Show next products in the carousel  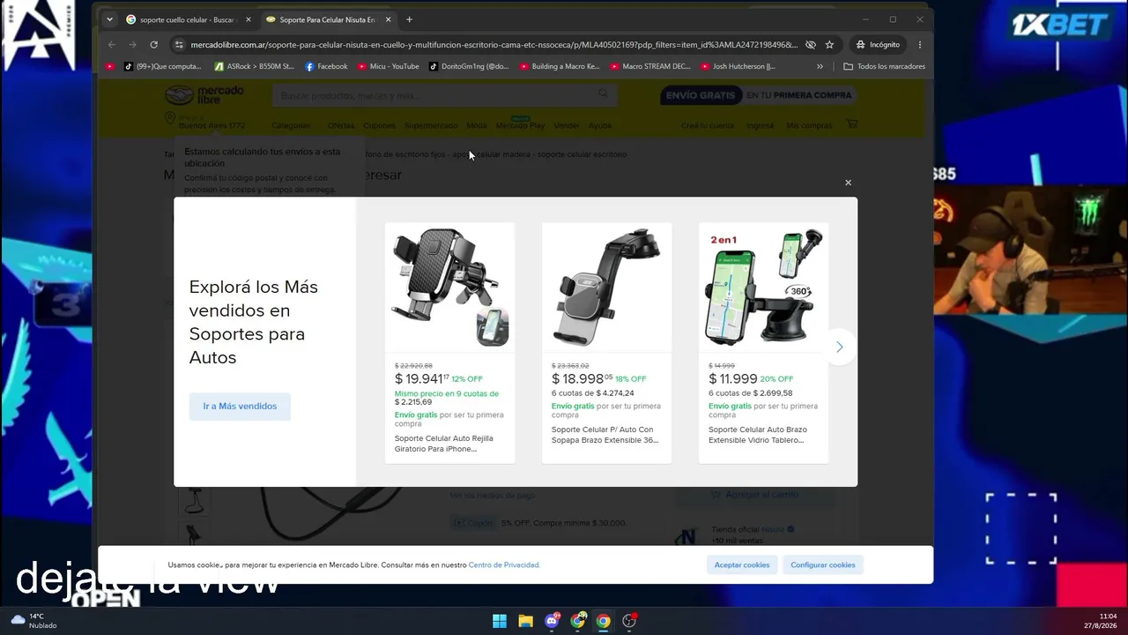(839, 347)
